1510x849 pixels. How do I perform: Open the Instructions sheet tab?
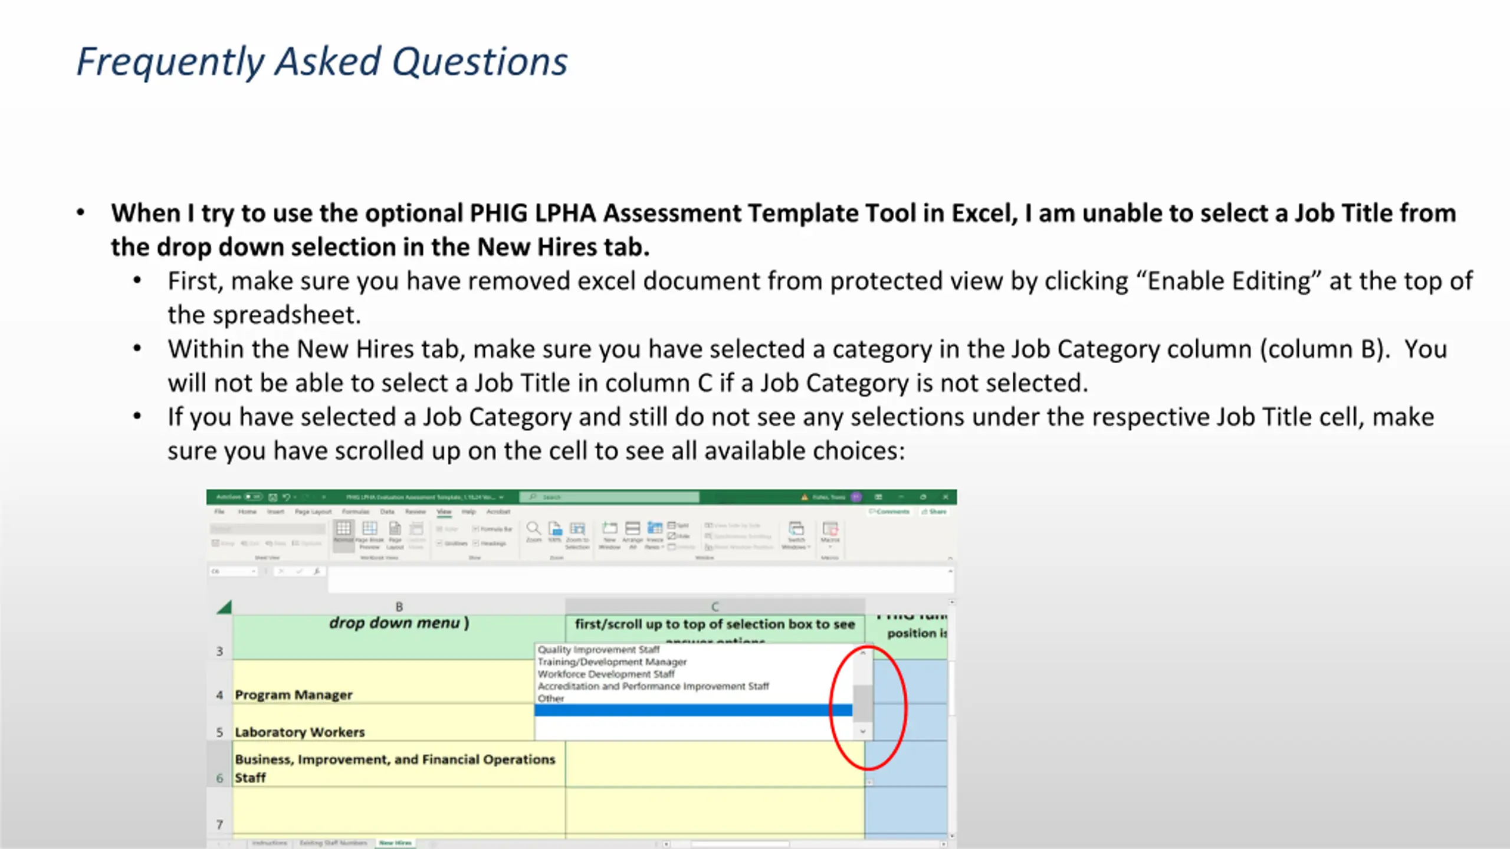pos(269,843)
